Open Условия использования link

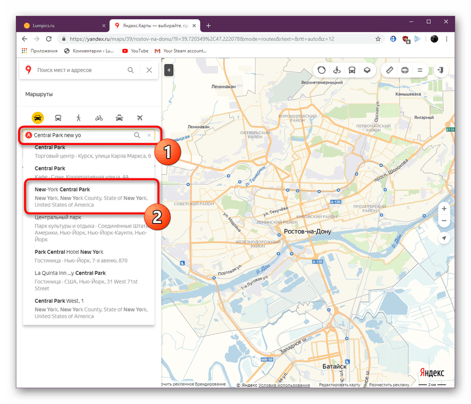click(284, 385)
